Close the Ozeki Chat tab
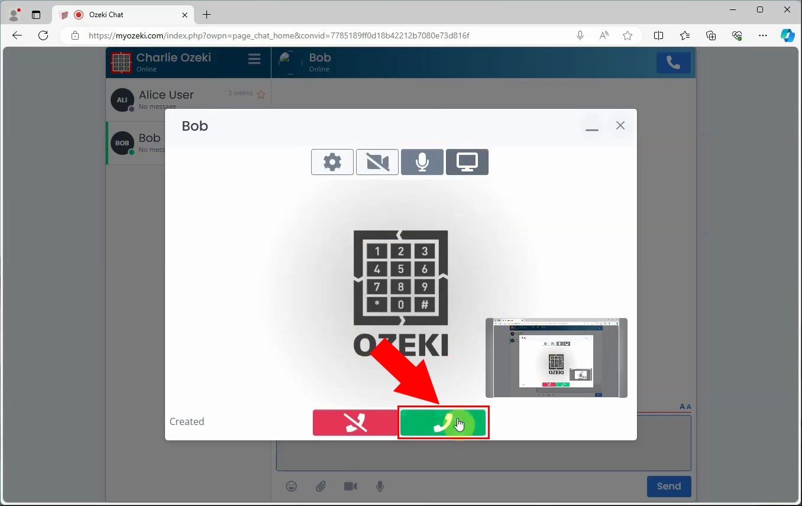The height and width of the screenshot is (506, 802). click(185, 15)
